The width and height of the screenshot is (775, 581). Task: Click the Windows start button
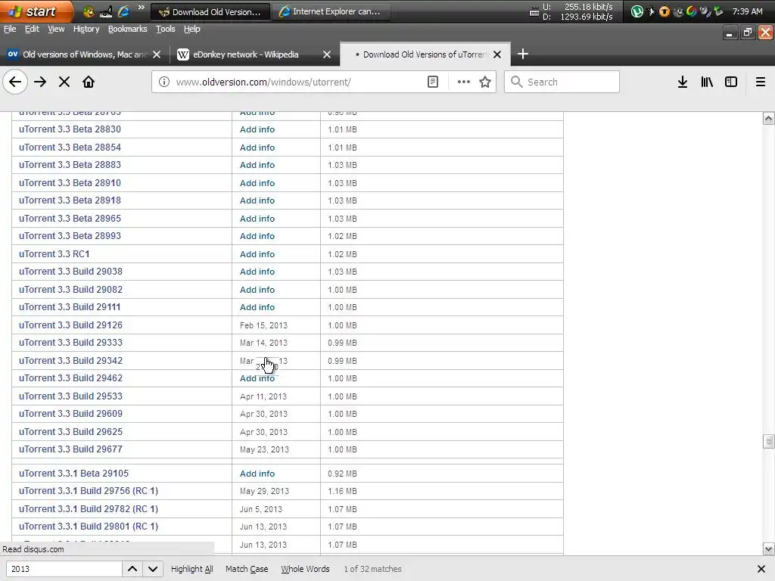36,11
